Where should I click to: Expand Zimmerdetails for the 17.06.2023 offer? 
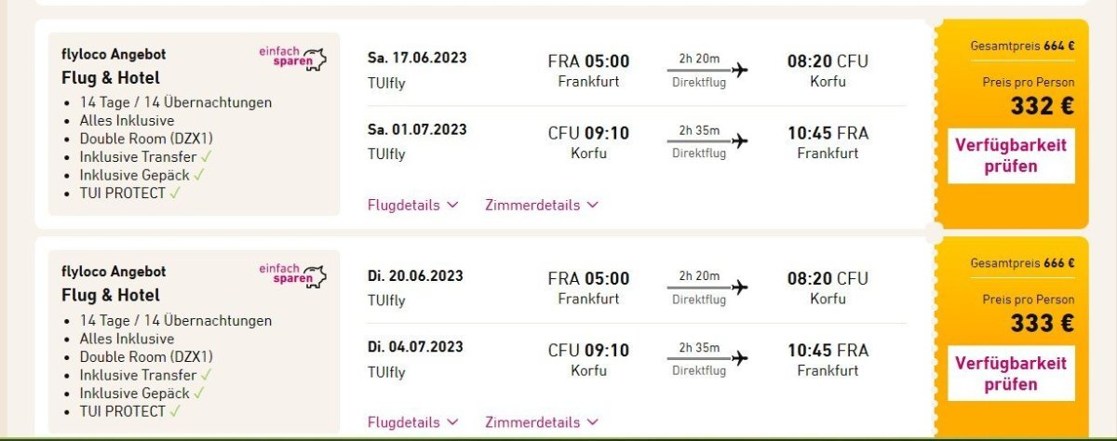click(x=541, y=205)
